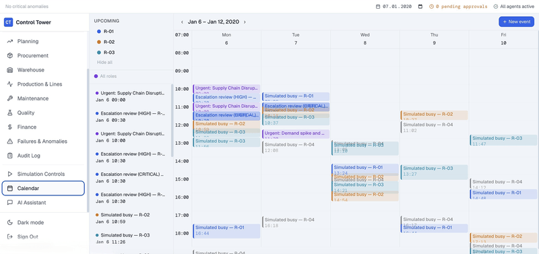Open Quality via the flask icon
The height and width of the screenshot is (254, 539).
pyautogui.click(x=10, y=113)
